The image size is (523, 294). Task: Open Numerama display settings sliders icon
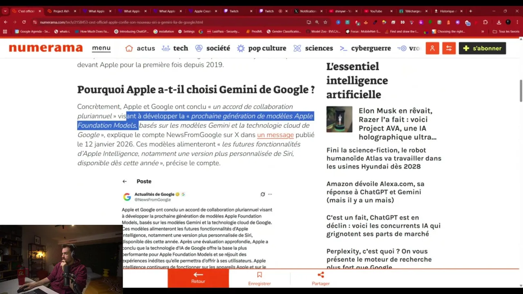click(449, 48)
